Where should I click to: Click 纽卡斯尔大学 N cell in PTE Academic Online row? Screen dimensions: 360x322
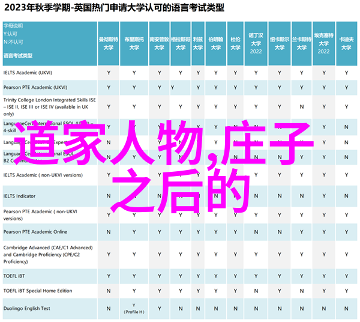(280, 232)
